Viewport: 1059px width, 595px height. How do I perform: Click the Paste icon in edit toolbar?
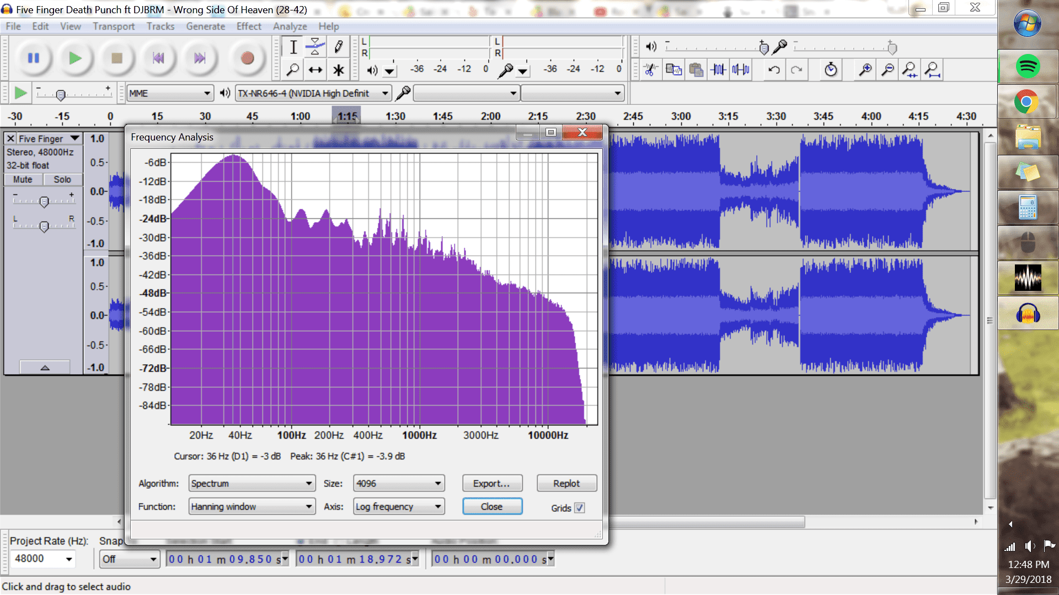tap(696, 70)
